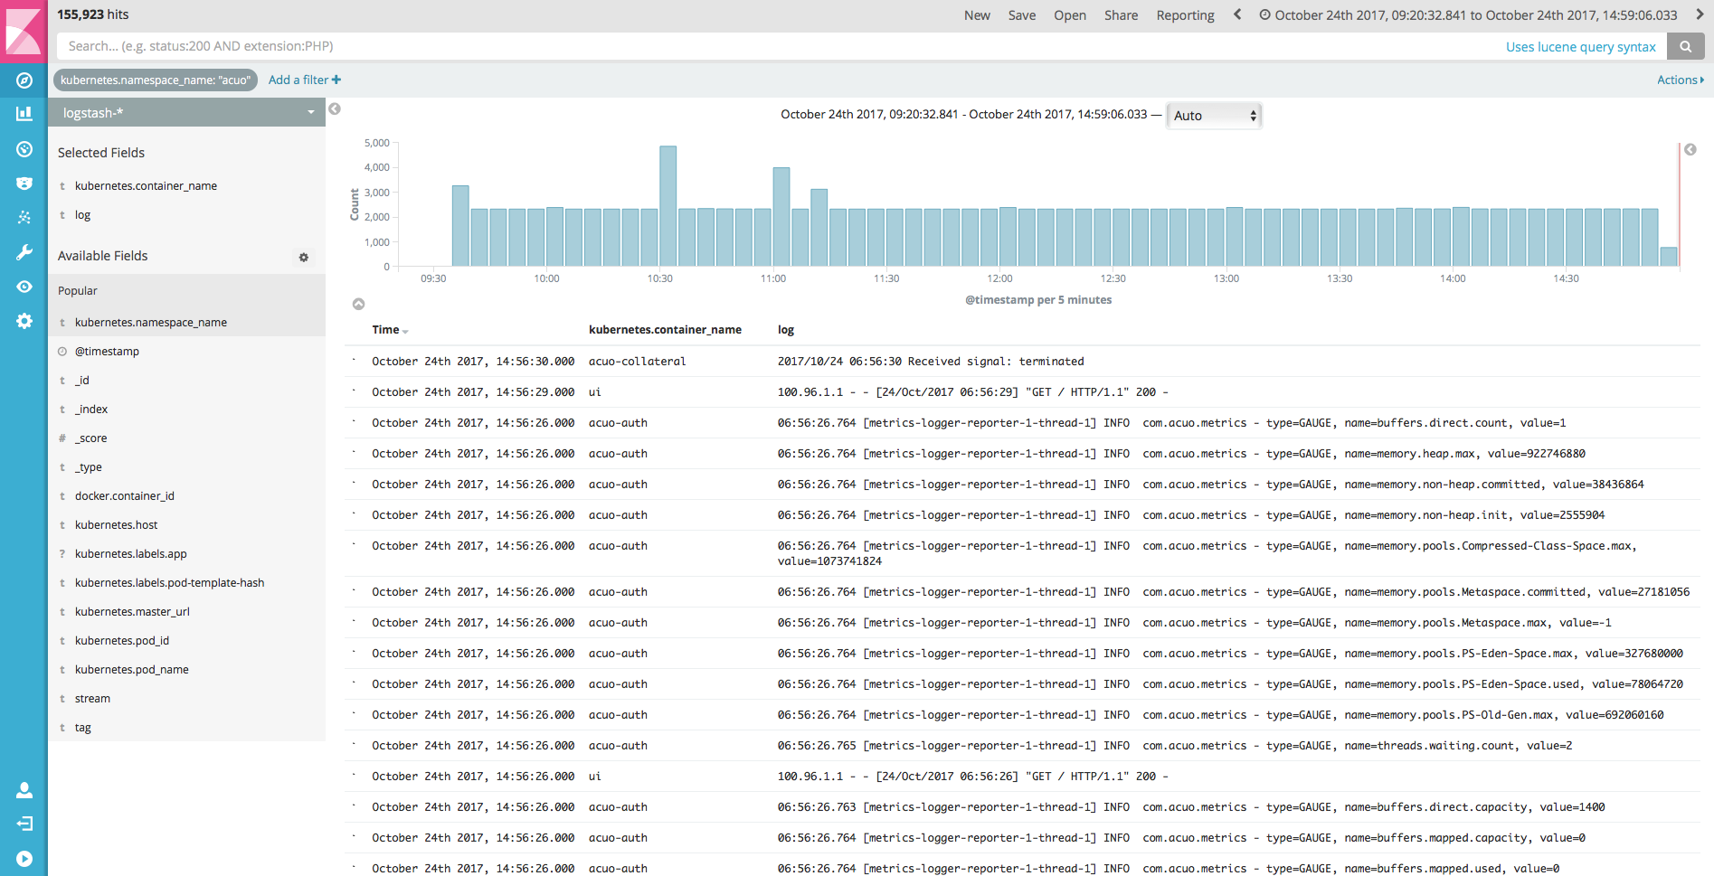Open the time picker date range
Image resolution: width=1714 pixels, height=876 pixels.
(x=1468, y=15)
